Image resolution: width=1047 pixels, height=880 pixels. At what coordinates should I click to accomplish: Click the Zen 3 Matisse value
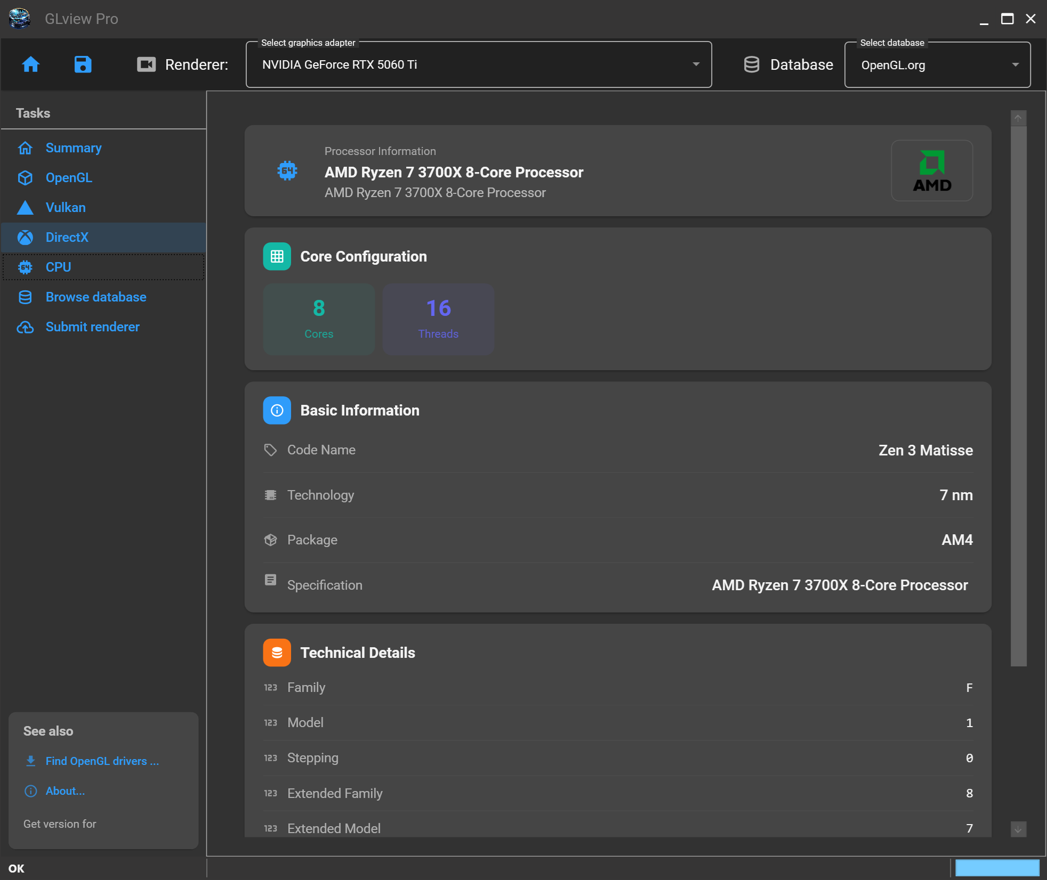[925, 450]
